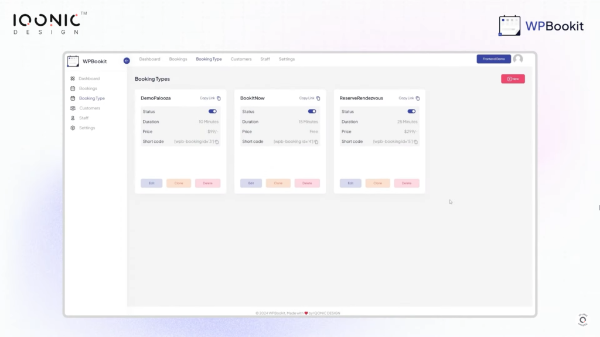
Task: Disable the BookItNow status toggle
Action: tap(312, 112)
